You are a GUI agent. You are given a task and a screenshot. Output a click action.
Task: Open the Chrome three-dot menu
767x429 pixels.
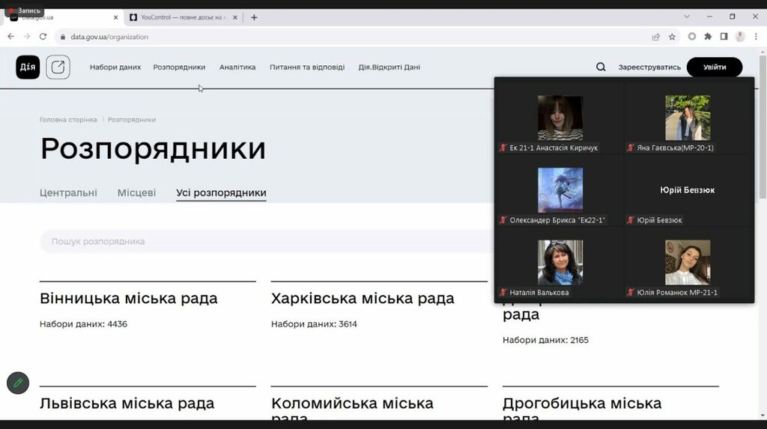pos(756,37)
